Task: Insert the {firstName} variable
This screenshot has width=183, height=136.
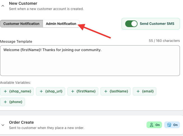Action: (x=83, y=91)
